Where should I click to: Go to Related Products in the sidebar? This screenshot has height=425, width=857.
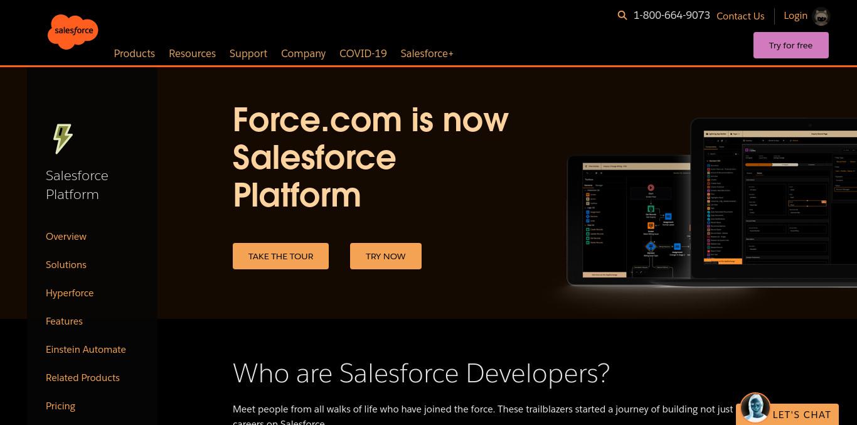click(83, 377)
